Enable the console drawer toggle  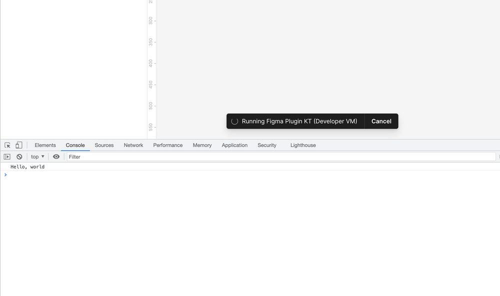[x=7, y=156]
